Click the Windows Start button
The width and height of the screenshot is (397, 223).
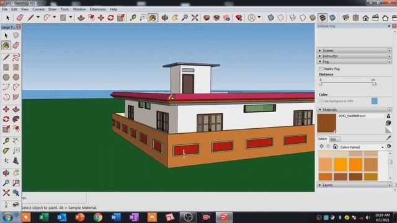click(7, 217)
